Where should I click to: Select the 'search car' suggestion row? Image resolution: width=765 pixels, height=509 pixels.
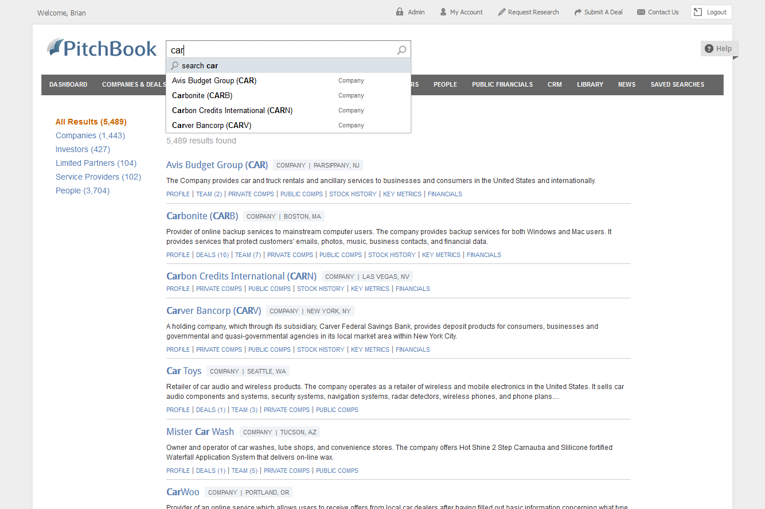pyautogui.click(x=288, y=65)
